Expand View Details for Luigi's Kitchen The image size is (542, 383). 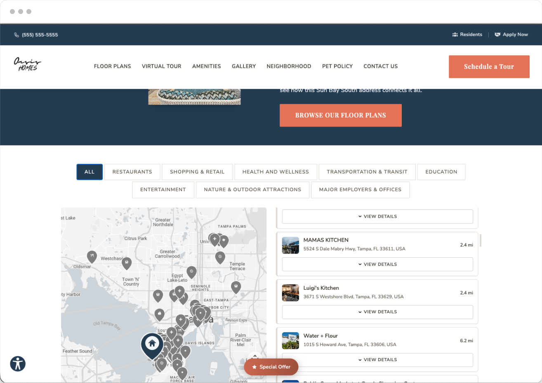[377, 312]
